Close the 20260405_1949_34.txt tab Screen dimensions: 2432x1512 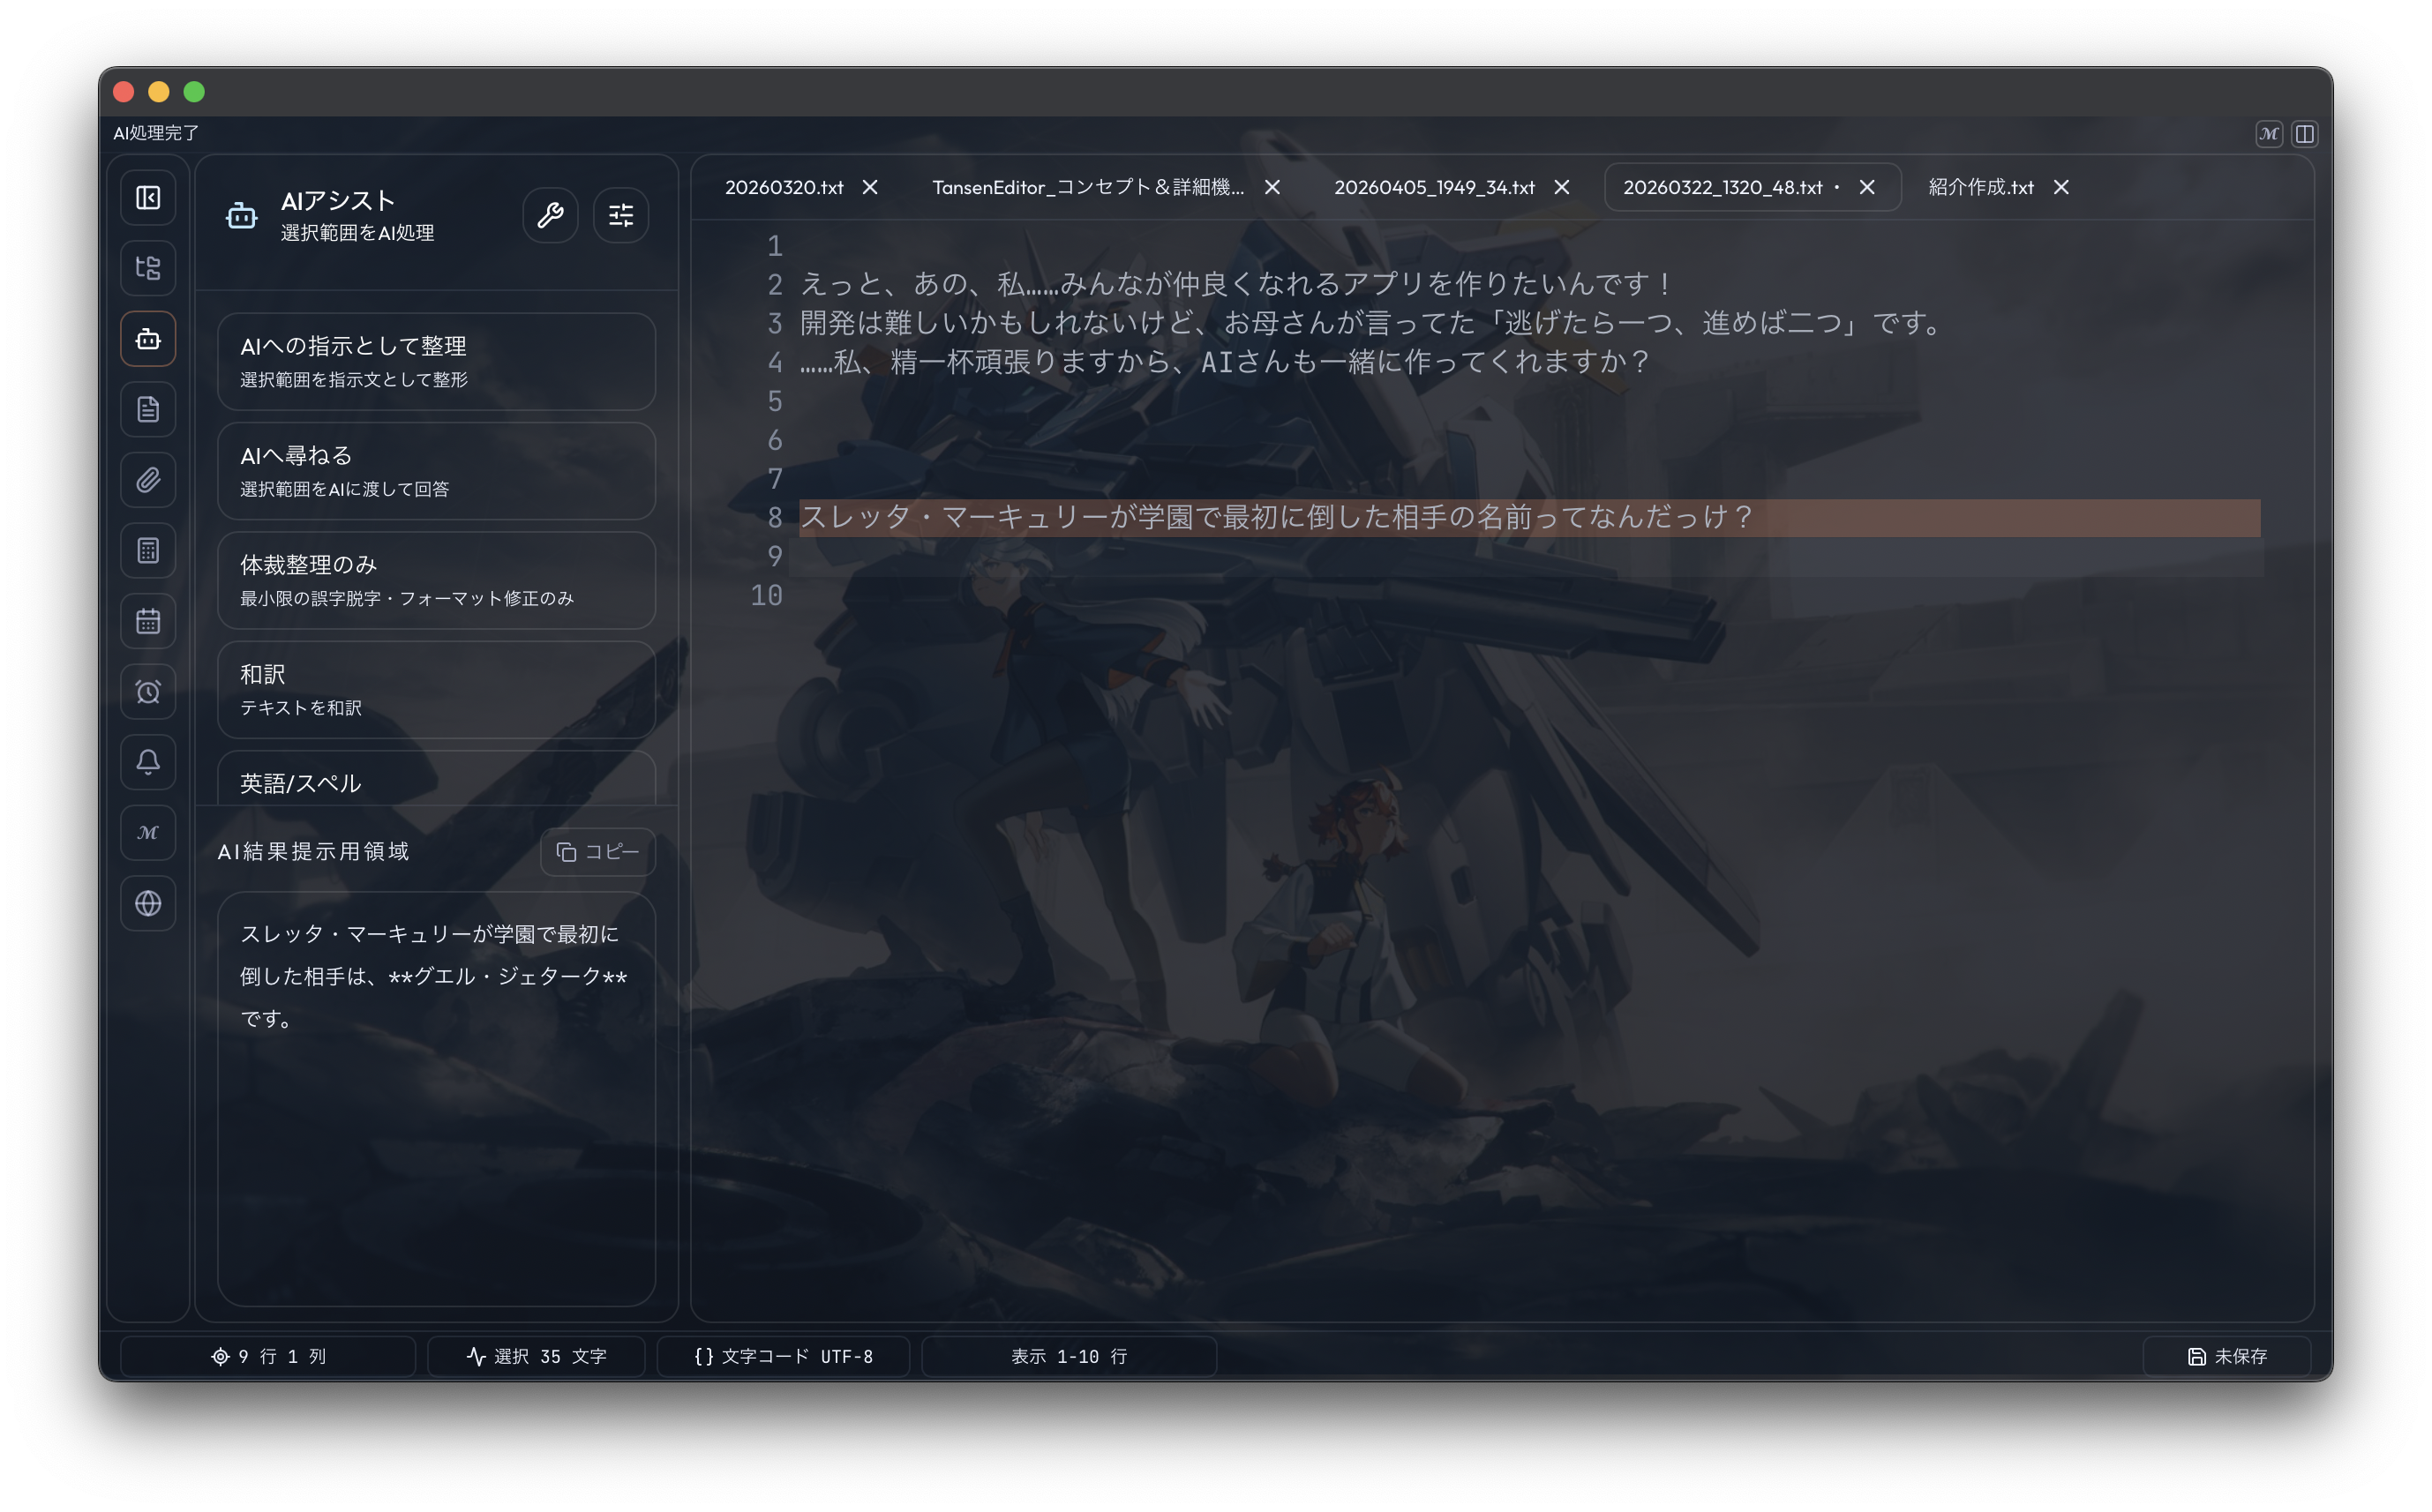pos(1562,188)
